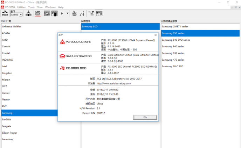Click the PC-3000 SSD logo

(73, 68)
